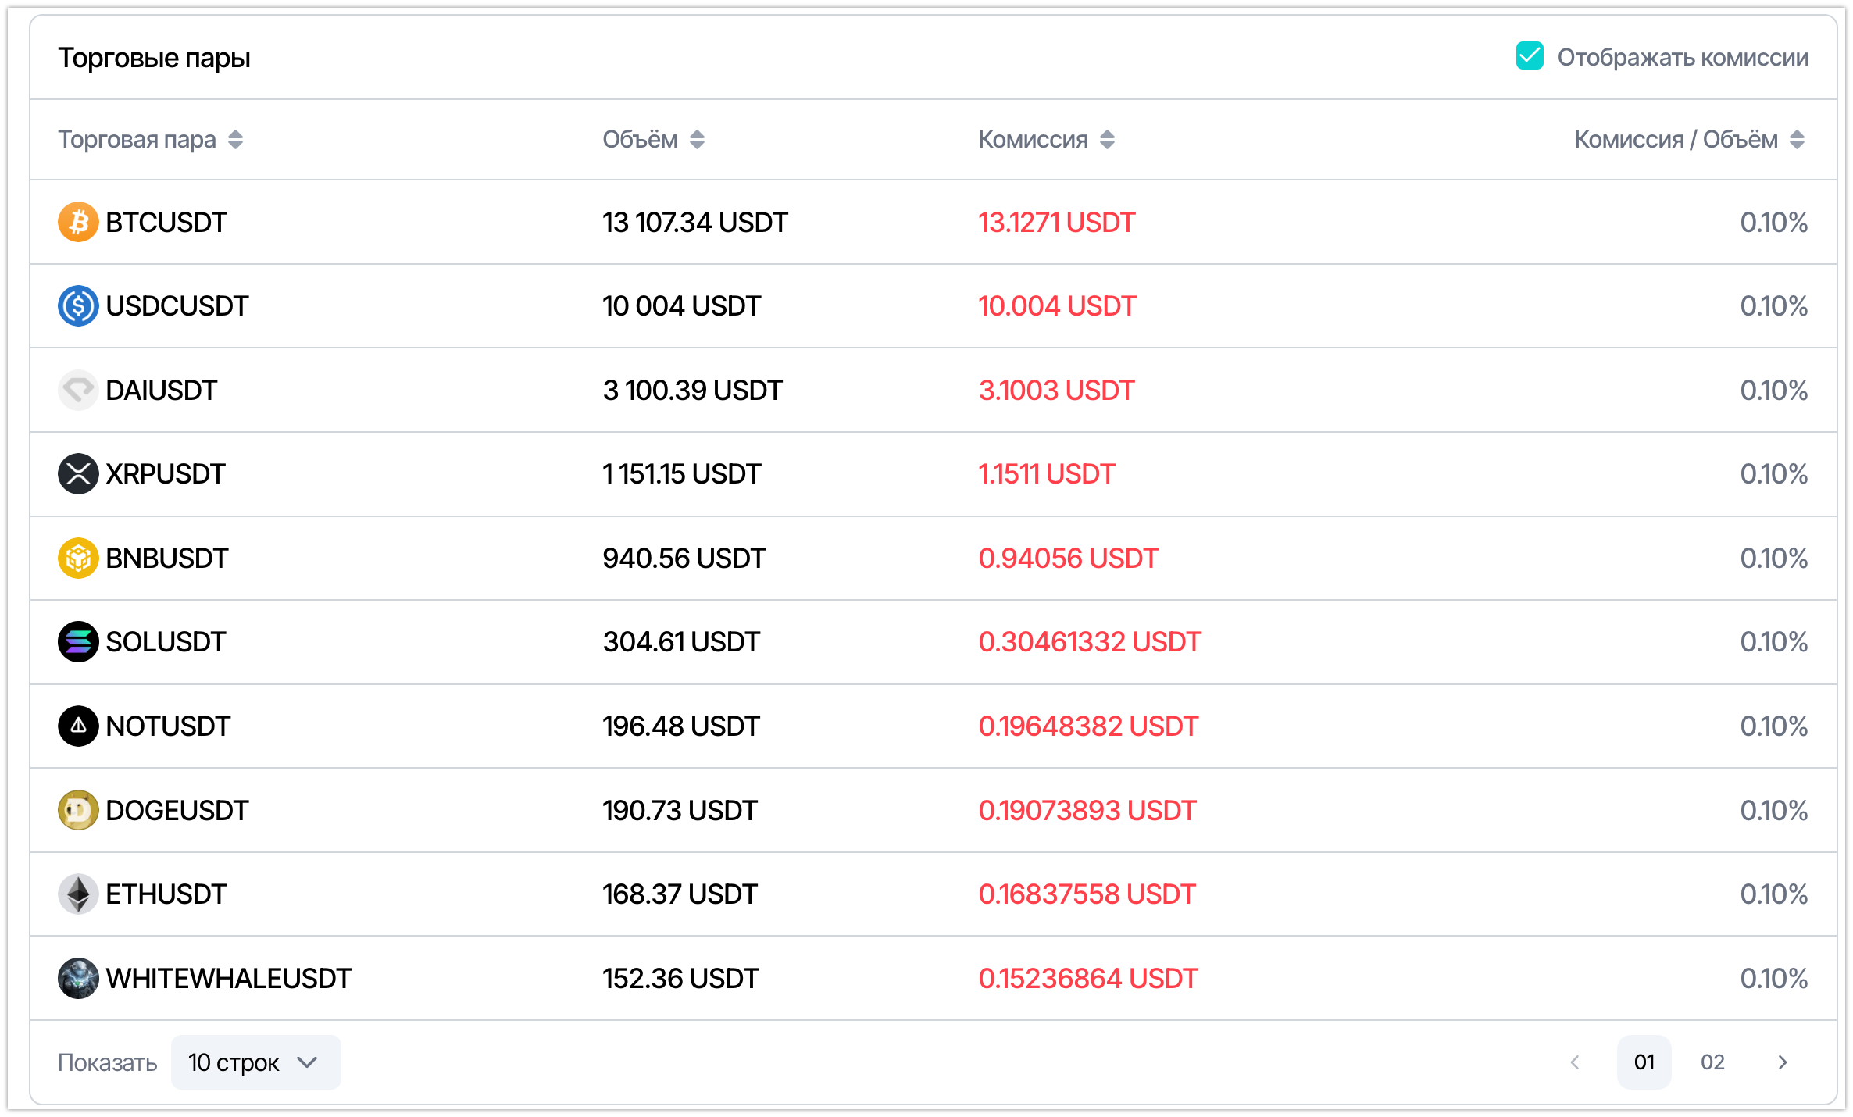Screen dimensions: 1853x1117
Task: Click the NOT coin triangle icon
Action: [x=78, y=726]
